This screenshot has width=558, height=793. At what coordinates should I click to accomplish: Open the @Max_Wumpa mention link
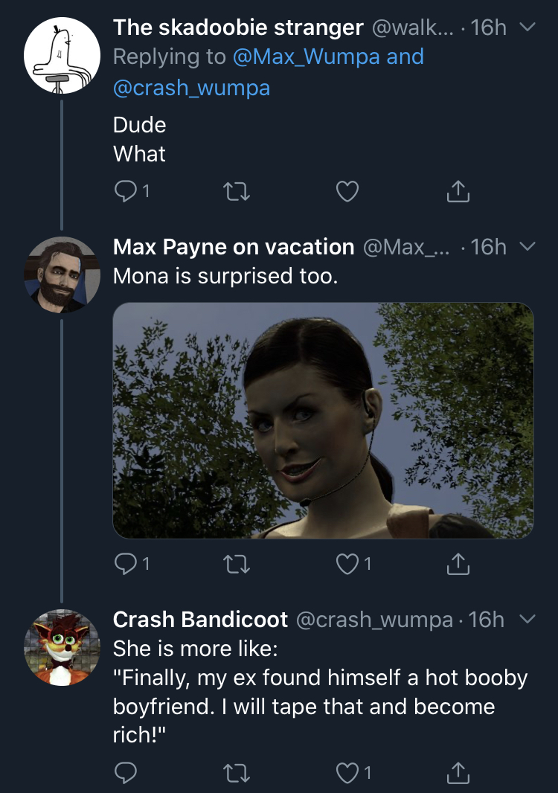point(306,57)
